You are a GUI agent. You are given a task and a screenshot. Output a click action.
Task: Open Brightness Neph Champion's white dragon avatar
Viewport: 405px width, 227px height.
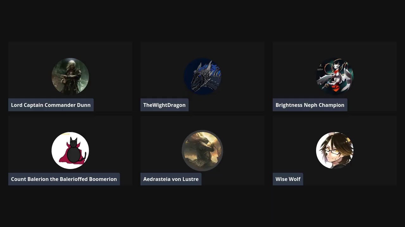335,76
